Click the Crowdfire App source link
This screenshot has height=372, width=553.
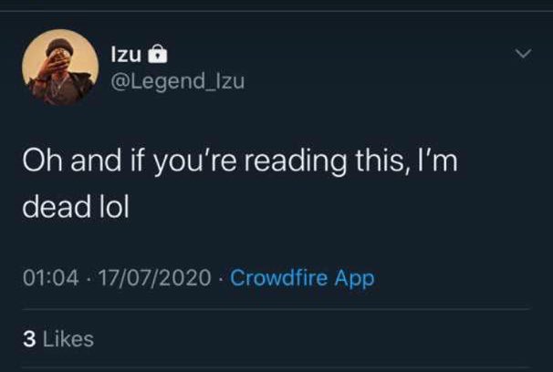click(302, 278)
